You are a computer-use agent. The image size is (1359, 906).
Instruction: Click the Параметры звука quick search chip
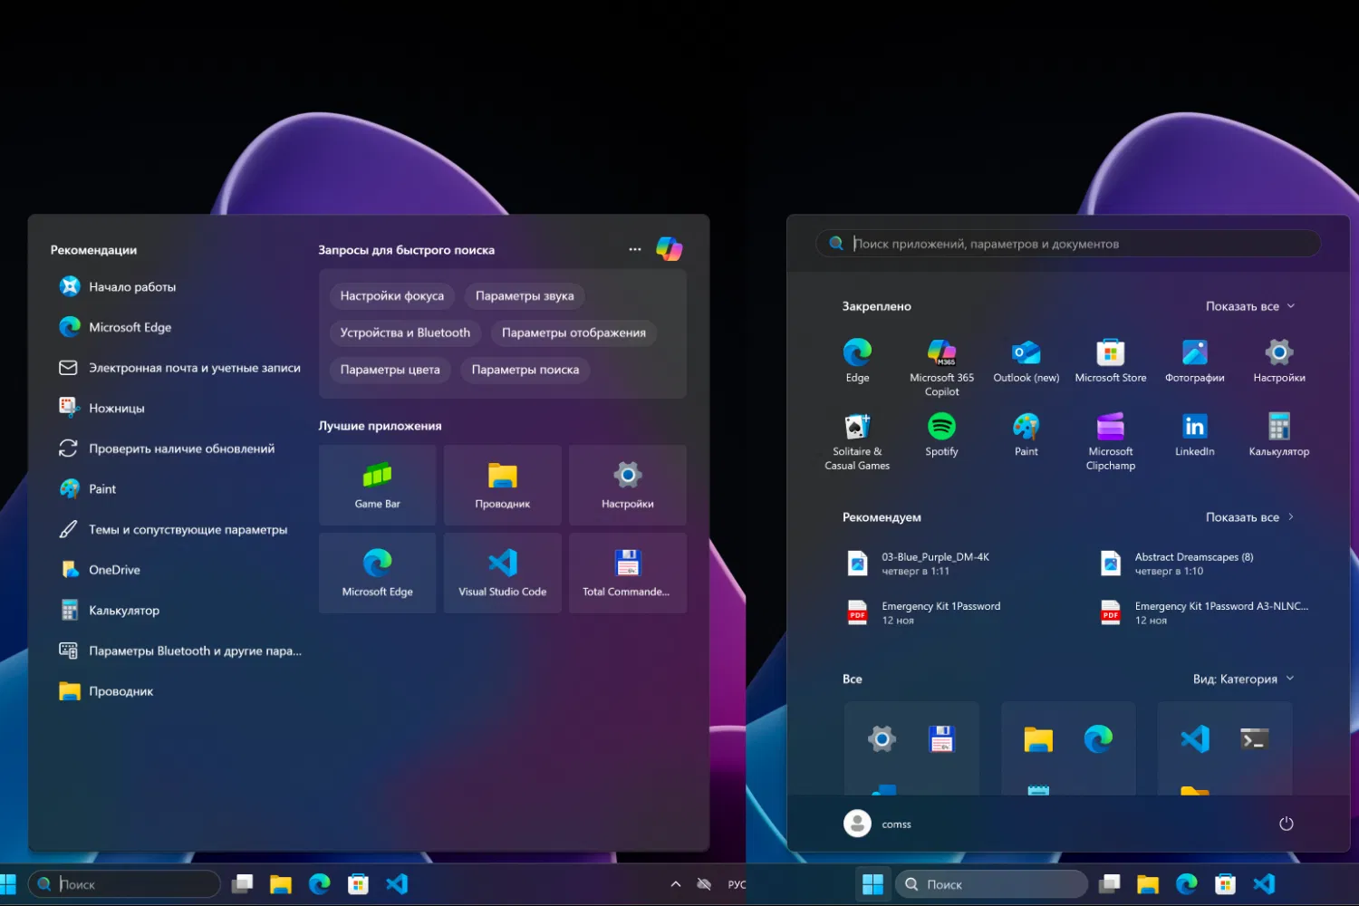pos(525,296)
